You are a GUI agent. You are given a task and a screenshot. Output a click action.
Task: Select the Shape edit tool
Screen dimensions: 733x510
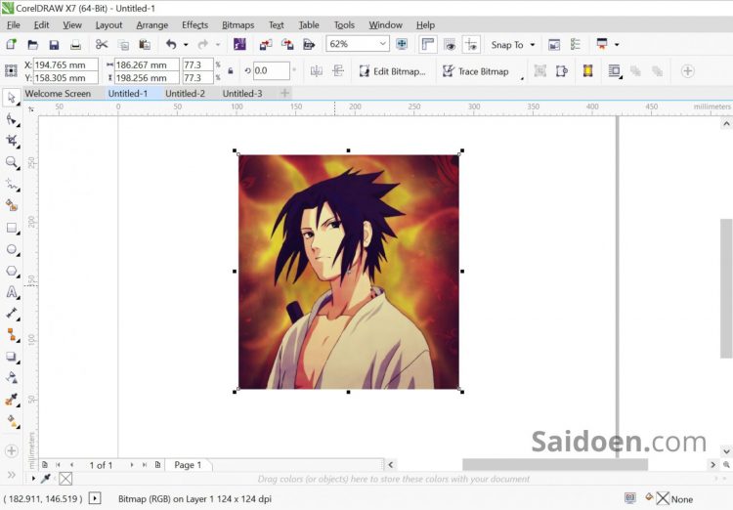(11, 119)
